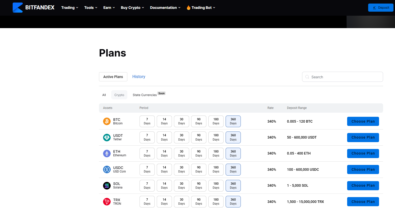This screenshot has width=395, height=209.
Task: Select 360 Days period for BTC
Action: [233, 121]
